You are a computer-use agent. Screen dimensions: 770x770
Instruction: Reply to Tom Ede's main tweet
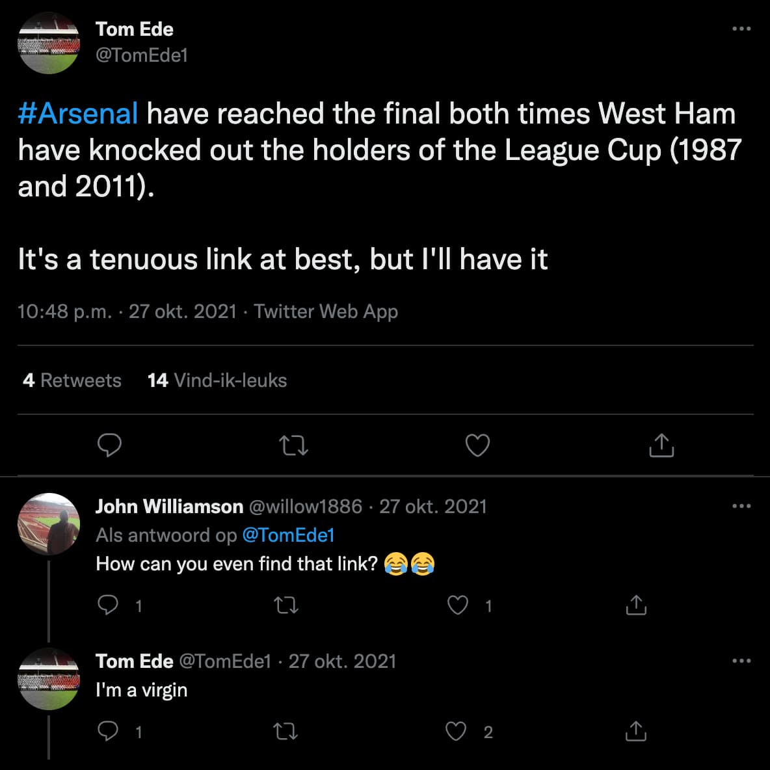tap(109, 445)
